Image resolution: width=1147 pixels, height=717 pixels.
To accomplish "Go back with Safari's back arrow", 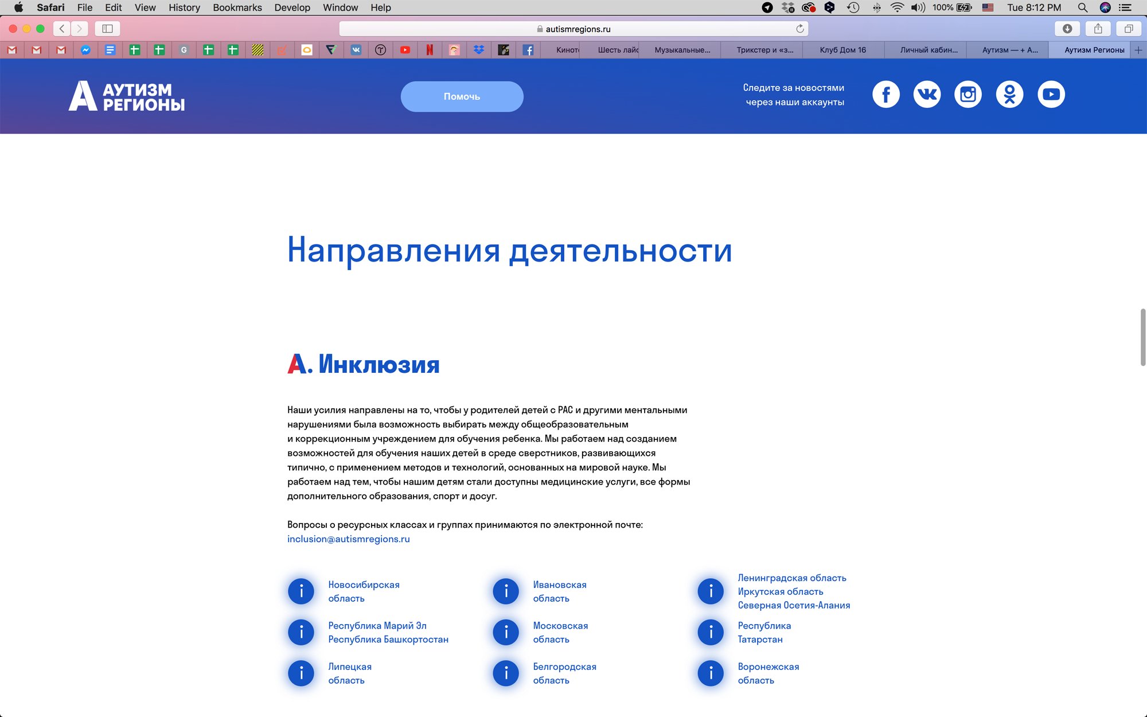I will [62, 29].
